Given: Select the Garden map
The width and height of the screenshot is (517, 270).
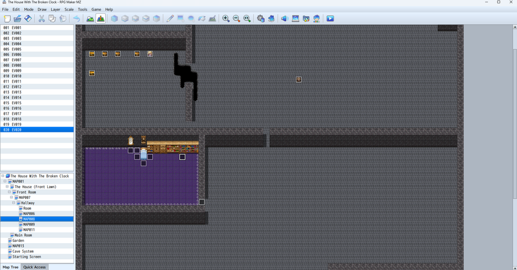Looking at the screenshot, I should pos(18,240).
